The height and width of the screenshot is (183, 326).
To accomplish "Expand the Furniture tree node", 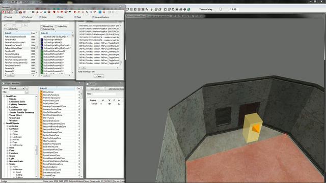I will 8,153.
